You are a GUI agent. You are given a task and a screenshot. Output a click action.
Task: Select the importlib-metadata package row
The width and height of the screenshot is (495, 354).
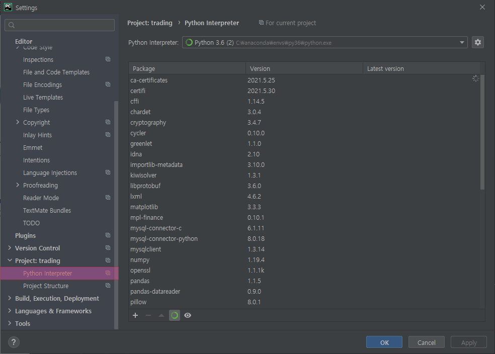[x=304, y=165]
